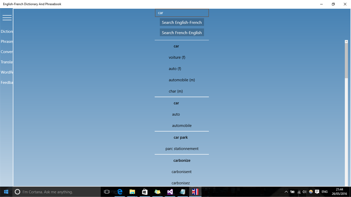Select 'auto' under the second car entry

176,114
